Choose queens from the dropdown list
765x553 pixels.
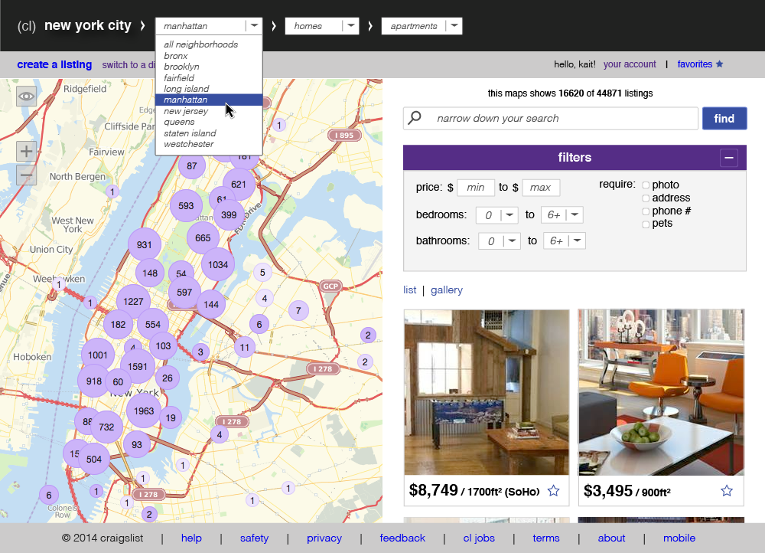click(179, 122)
